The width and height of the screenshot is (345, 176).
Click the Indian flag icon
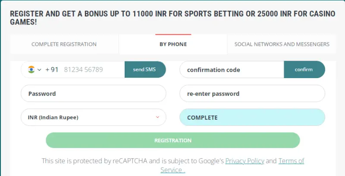click(31, 70)
